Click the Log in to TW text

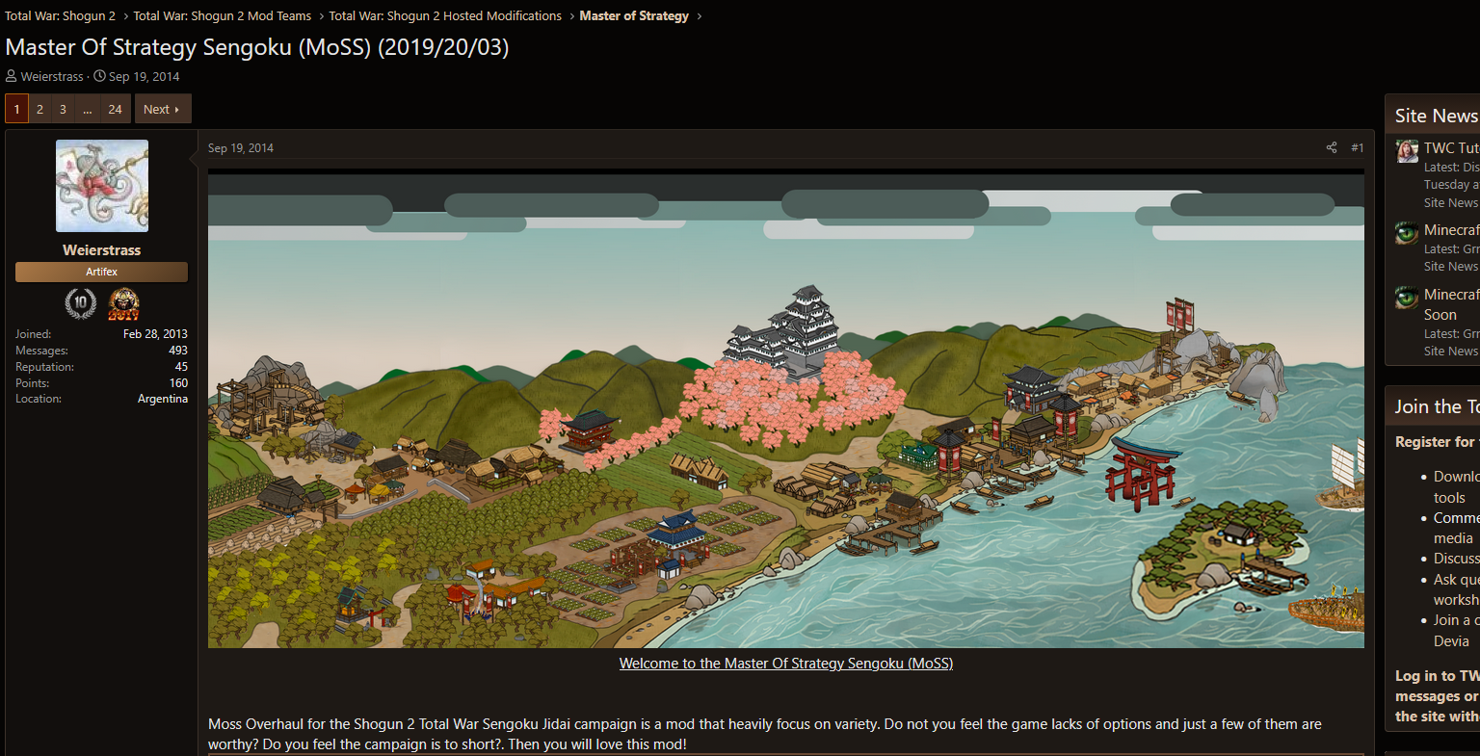click(1437, 676)
